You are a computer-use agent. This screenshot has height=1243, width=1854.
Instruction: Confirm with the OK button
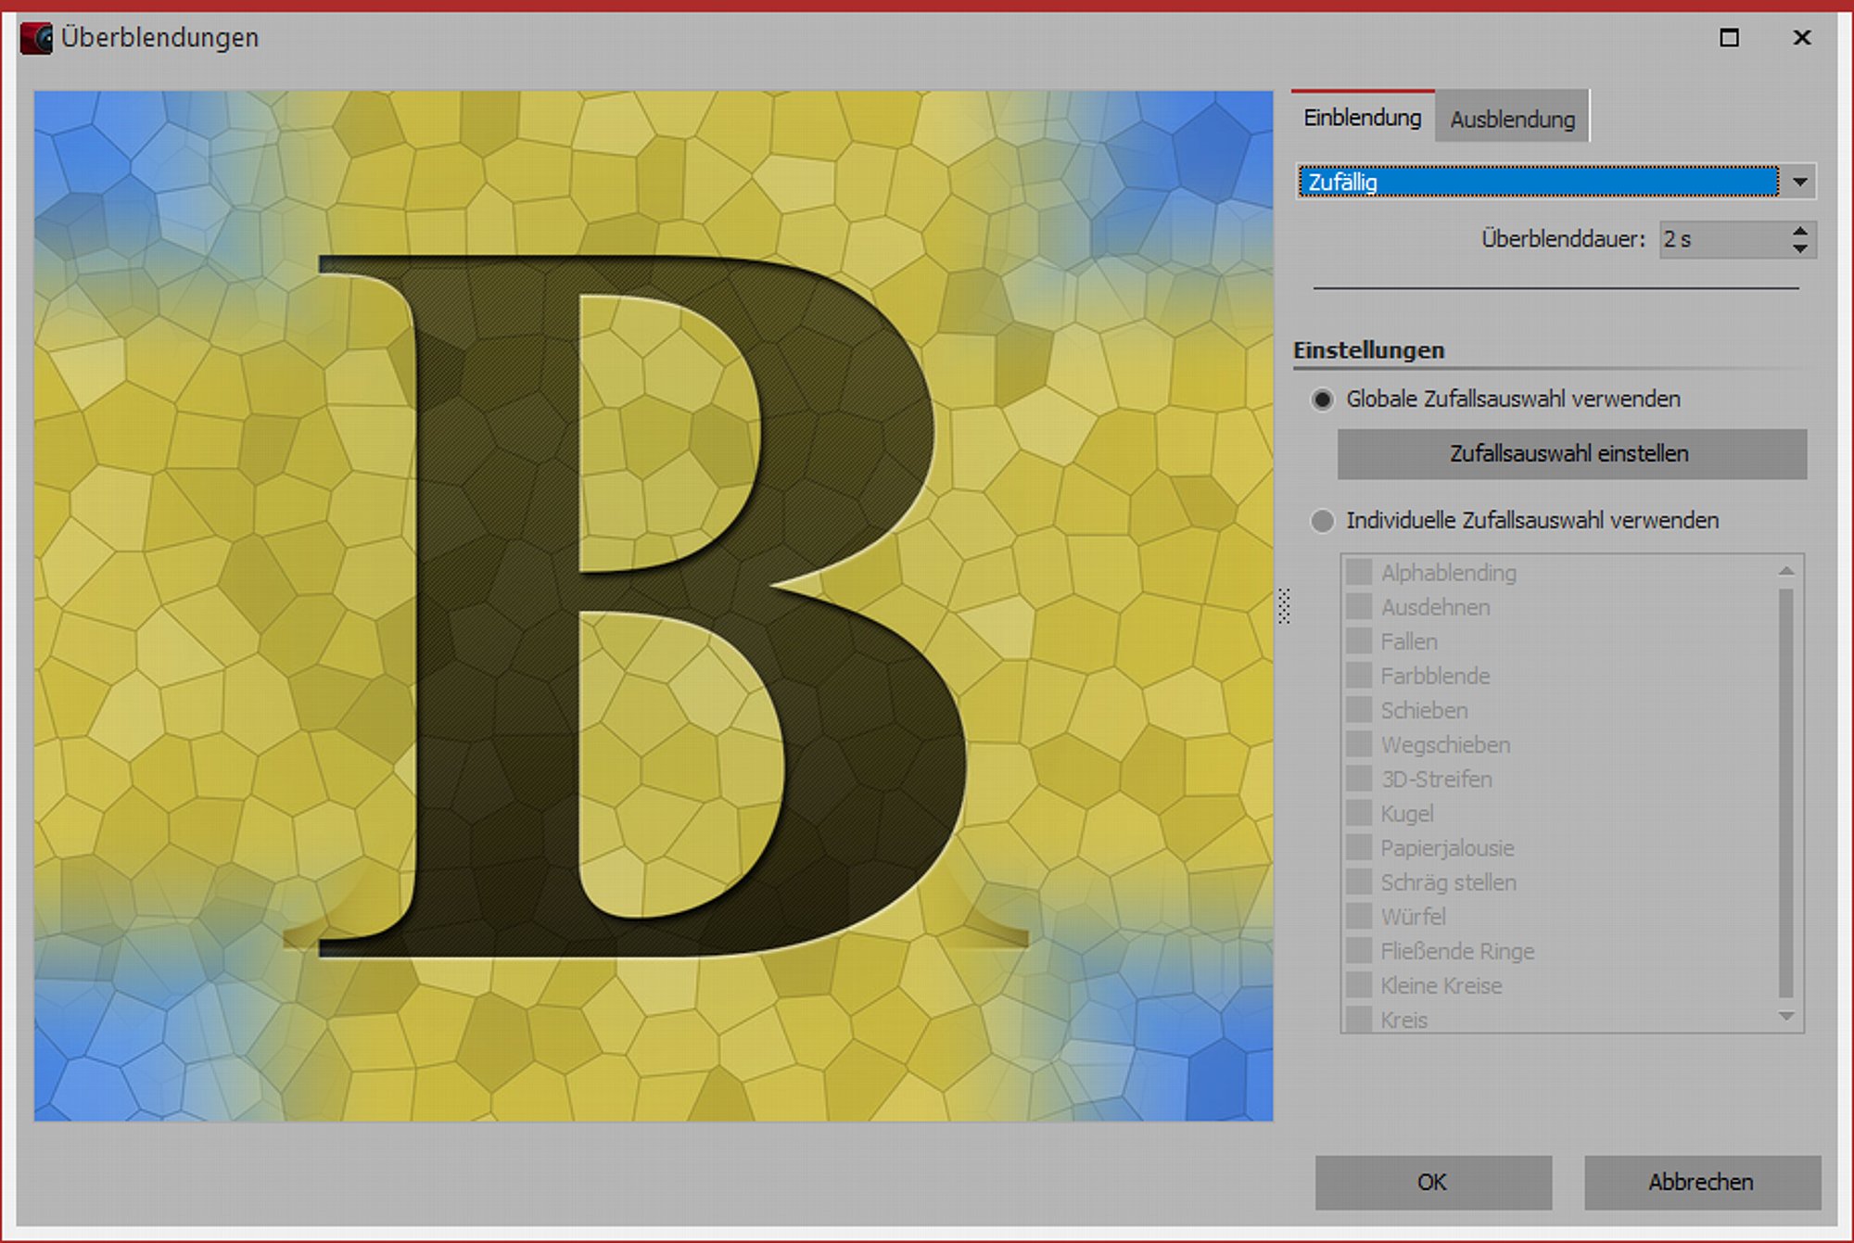tap(1432, 1182)
